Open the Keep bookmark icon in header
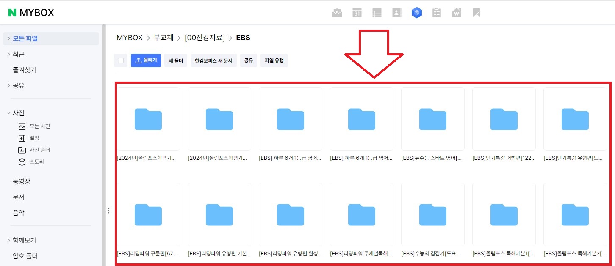Image resolution: width=615 pixels, height=266 pixels. 476,13
